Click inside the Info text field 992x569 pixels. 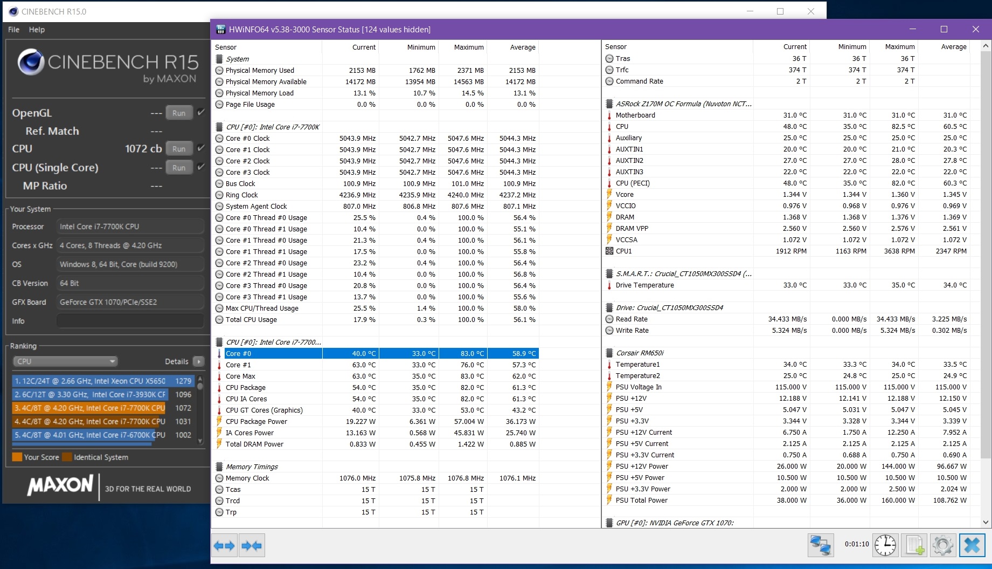[130, 320]
